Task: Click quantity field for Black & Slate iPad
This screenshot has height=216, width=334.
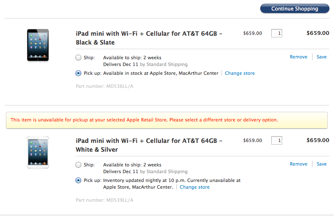Action: (276, 33)
